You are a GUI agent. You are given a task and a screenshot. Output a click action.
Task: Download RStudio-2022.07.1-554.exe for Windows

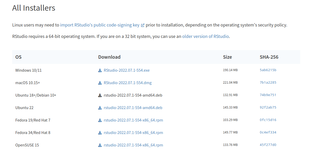(127, 70)
